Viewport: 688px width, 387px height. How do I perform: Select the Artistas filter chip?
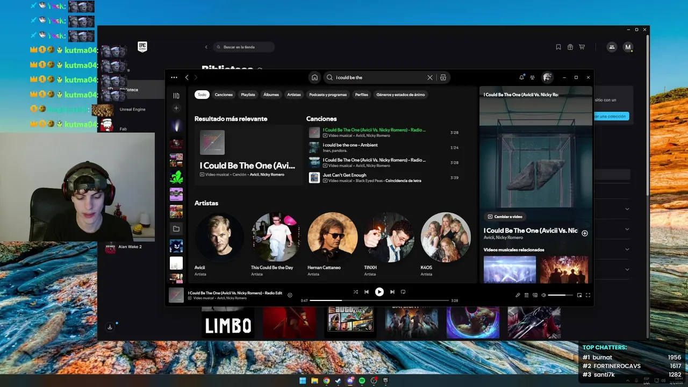[294, 95]
